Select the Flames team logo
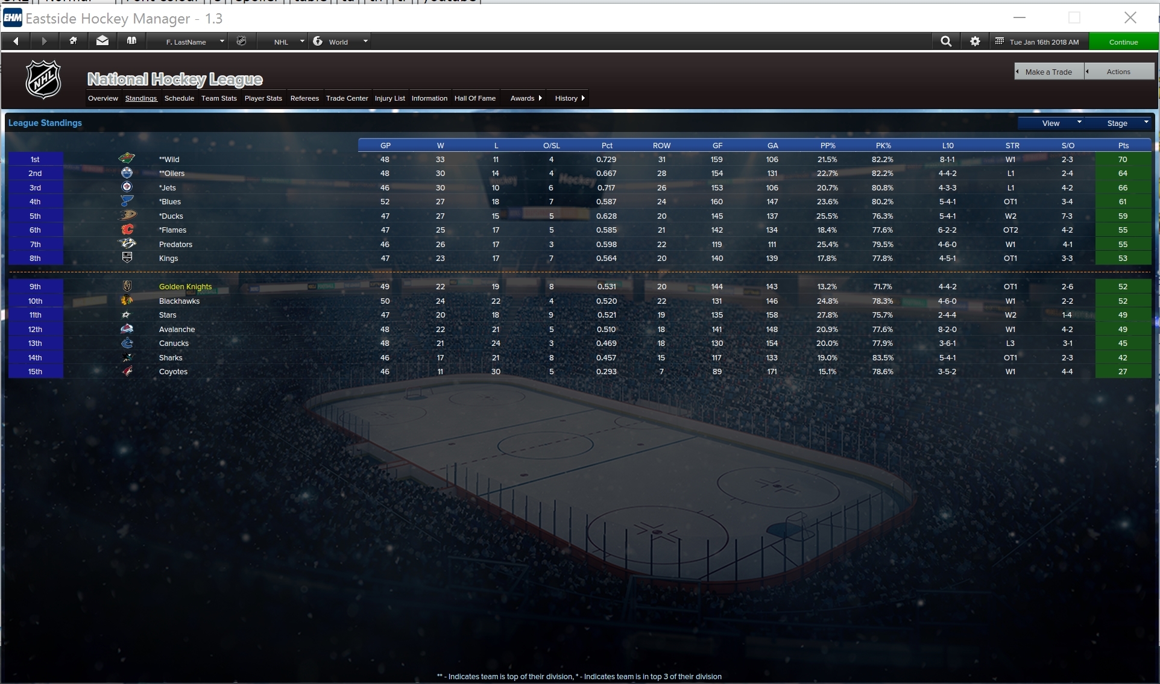This screenshot has width=1160, height=684. [127, 230]
